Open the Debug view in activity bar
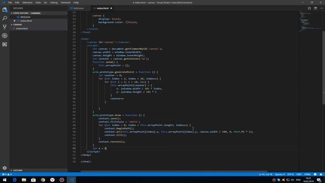Image resolution: width=325 pixels, height=183 pixels. tap(5, 36)
